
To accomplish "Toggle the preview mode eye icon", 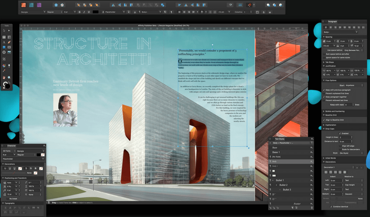I will (x=230, y=5).
